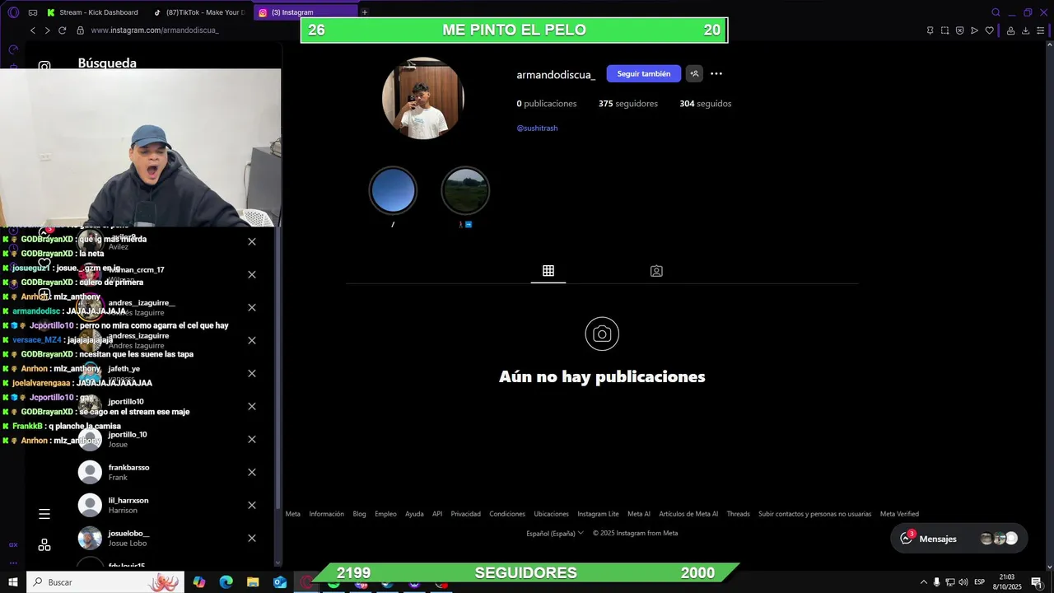The image size is (1054, 593).
Task: Open the Instagram Lite footer link
Action: (x=598, y=514)
